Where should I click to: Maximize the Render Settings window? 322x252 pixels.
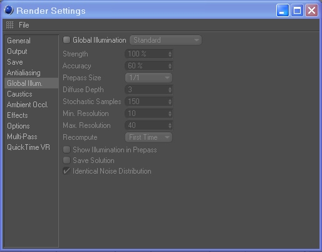pyautogui.click(x=297, y=10)
